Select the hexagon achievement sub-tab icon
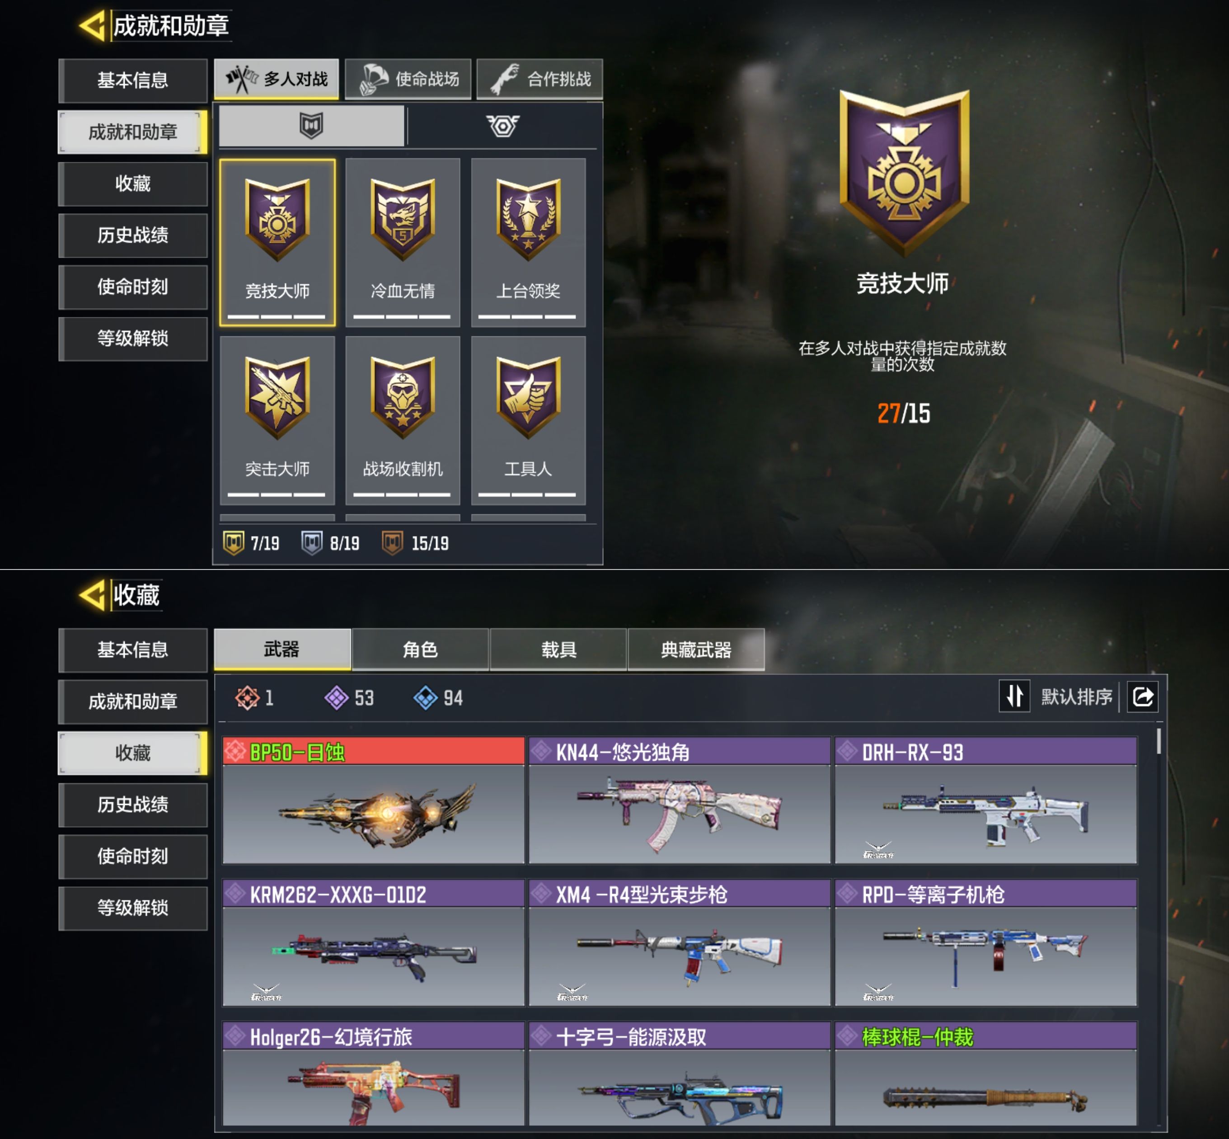This screenshot has height=1139, width=1229. pyautogui.click(x=503, y=126)
